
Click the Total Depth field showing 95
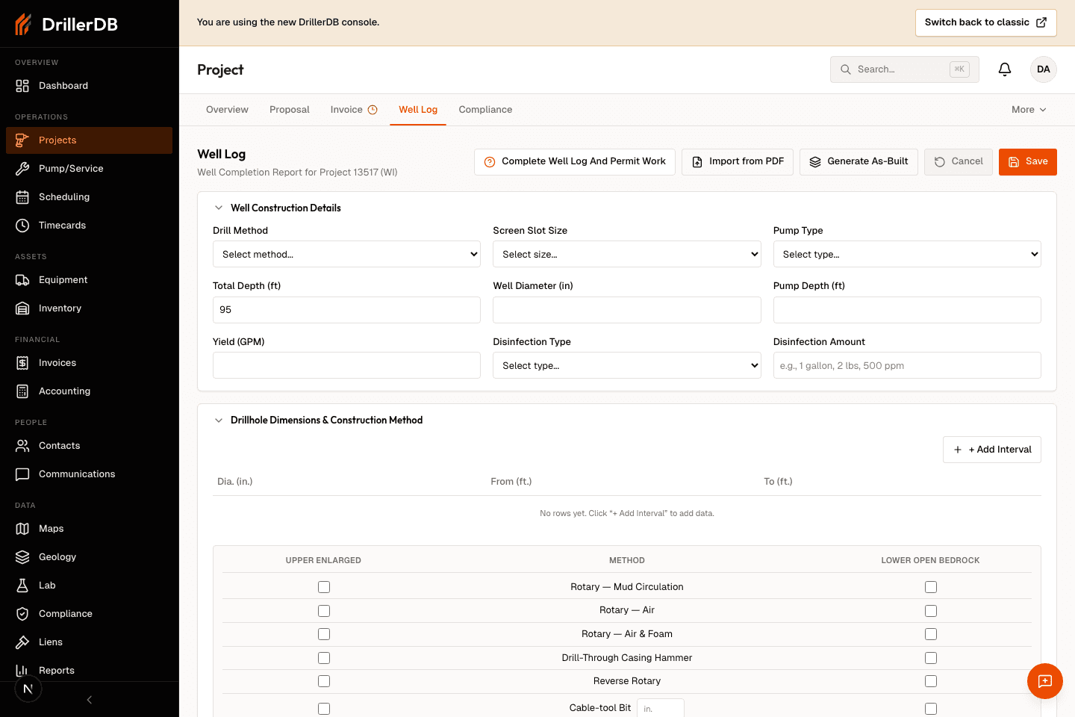tap(346, 310)
